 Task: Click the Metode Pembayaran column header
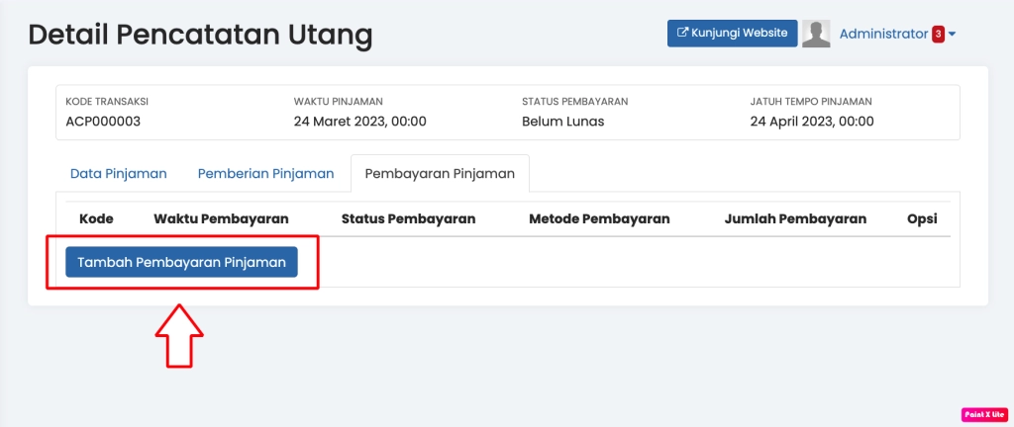599,218
